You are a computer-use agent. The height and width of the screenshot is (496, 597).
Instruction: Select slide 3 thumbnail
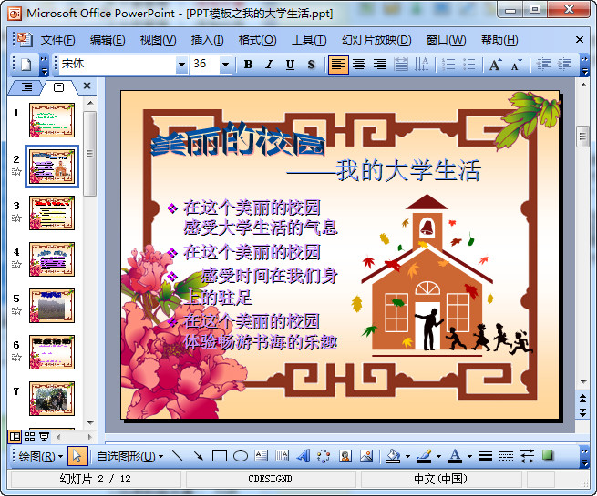[52, 213]
